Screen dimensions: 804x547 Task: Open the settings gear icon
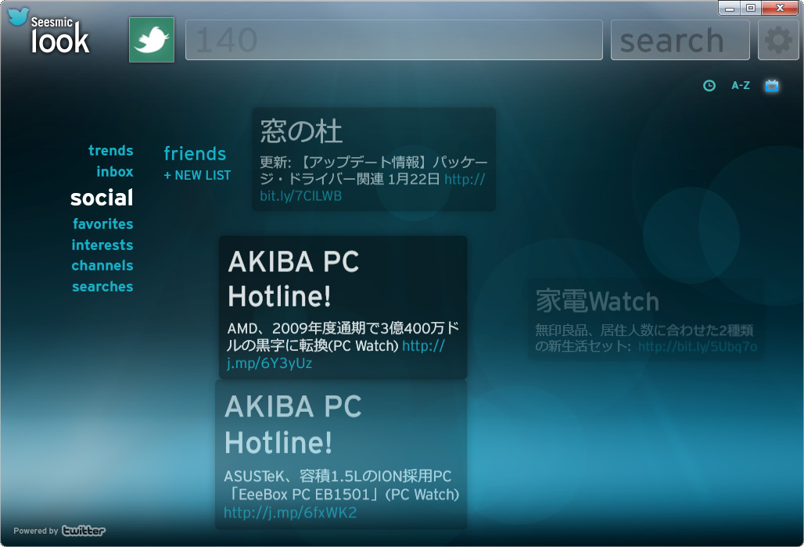(778, 39)
